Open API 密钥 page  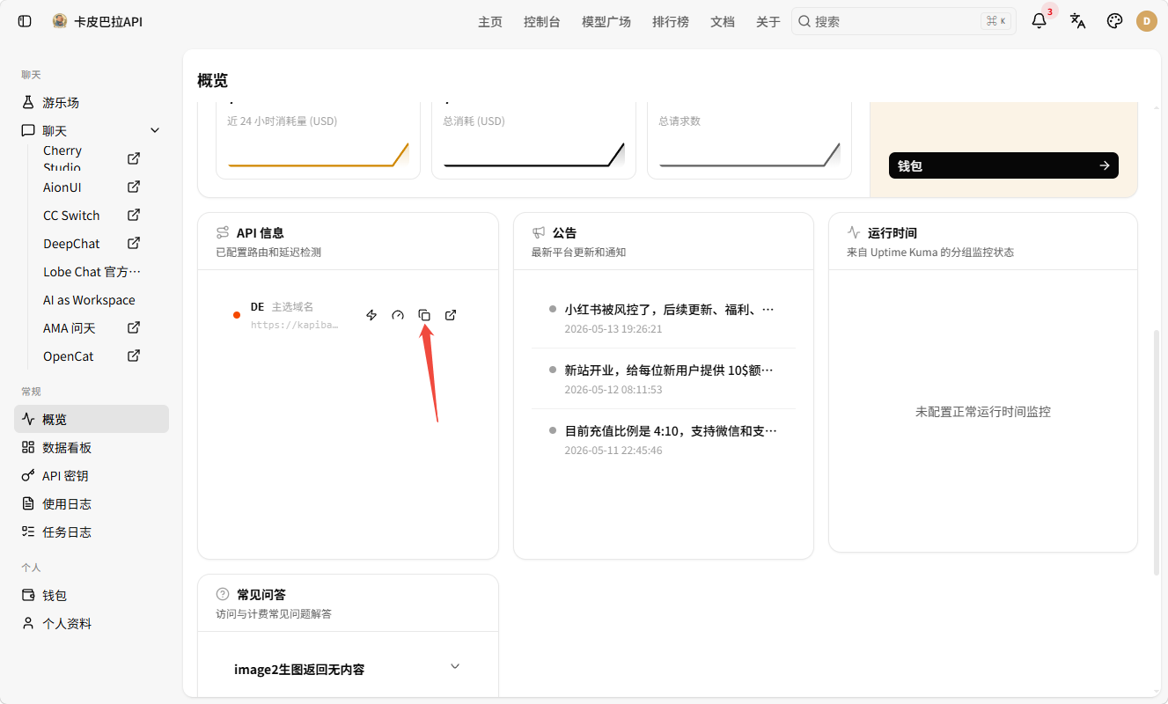tap(92, 475)
